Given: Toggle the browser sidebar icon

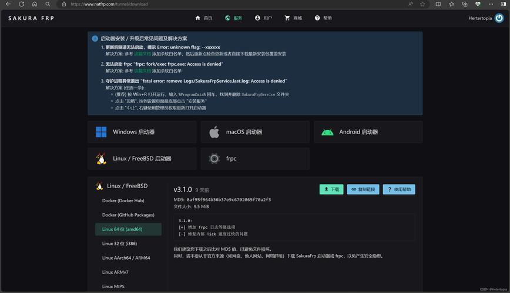Looking at the screenshot, I should tap(504, 4).
